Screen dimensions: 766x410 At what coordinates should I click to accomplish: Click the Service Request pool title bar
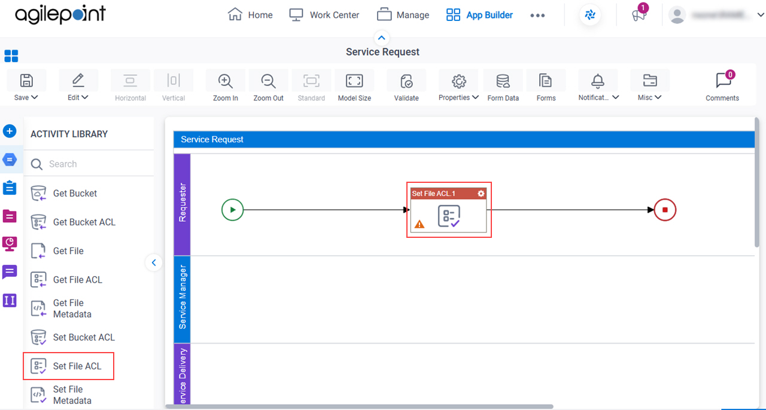(x=464, y=139)
